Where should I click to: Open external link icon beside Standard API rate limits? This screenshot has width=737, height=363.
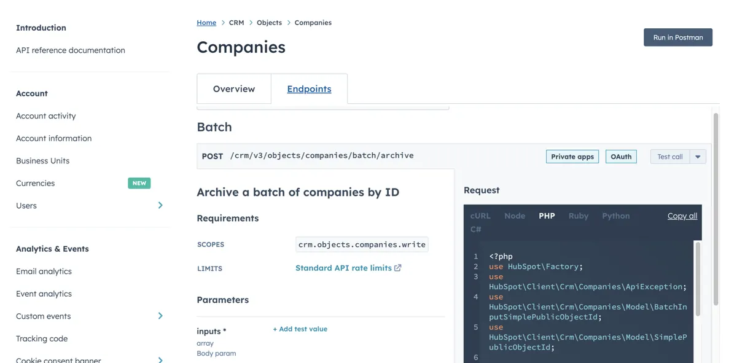tap(398, 268)
